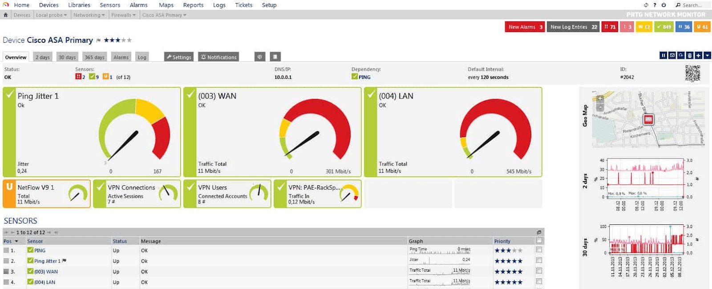The image size is (712, 289).
Task: Open the QR code for this device
Action: tap(692, 73)
